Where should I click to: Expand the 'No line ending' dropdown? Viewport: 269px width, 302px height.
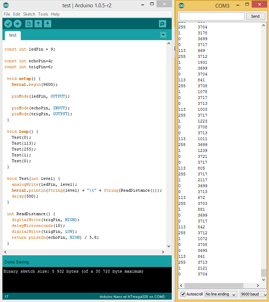click(x=221, y=294)
